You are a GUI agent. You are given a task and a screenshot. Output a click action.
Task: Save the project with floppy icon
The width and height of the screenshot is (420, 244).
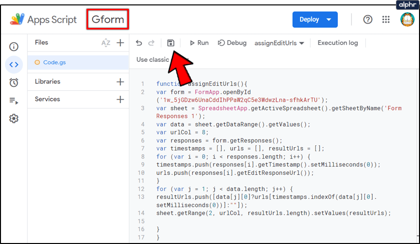171,43
